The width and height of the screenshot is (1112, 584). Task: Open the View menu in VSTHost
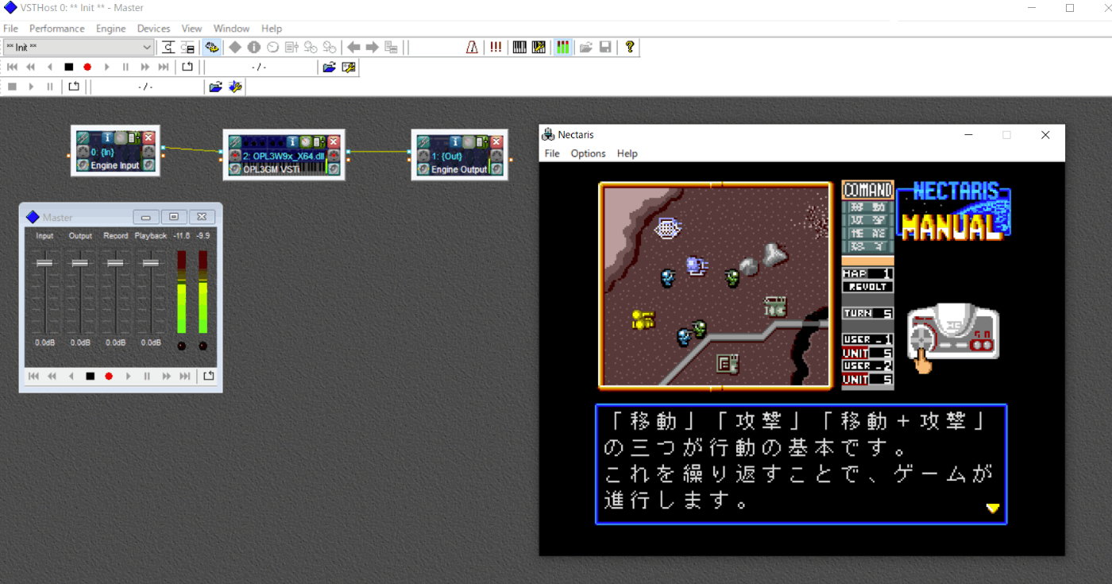point(191,29)
